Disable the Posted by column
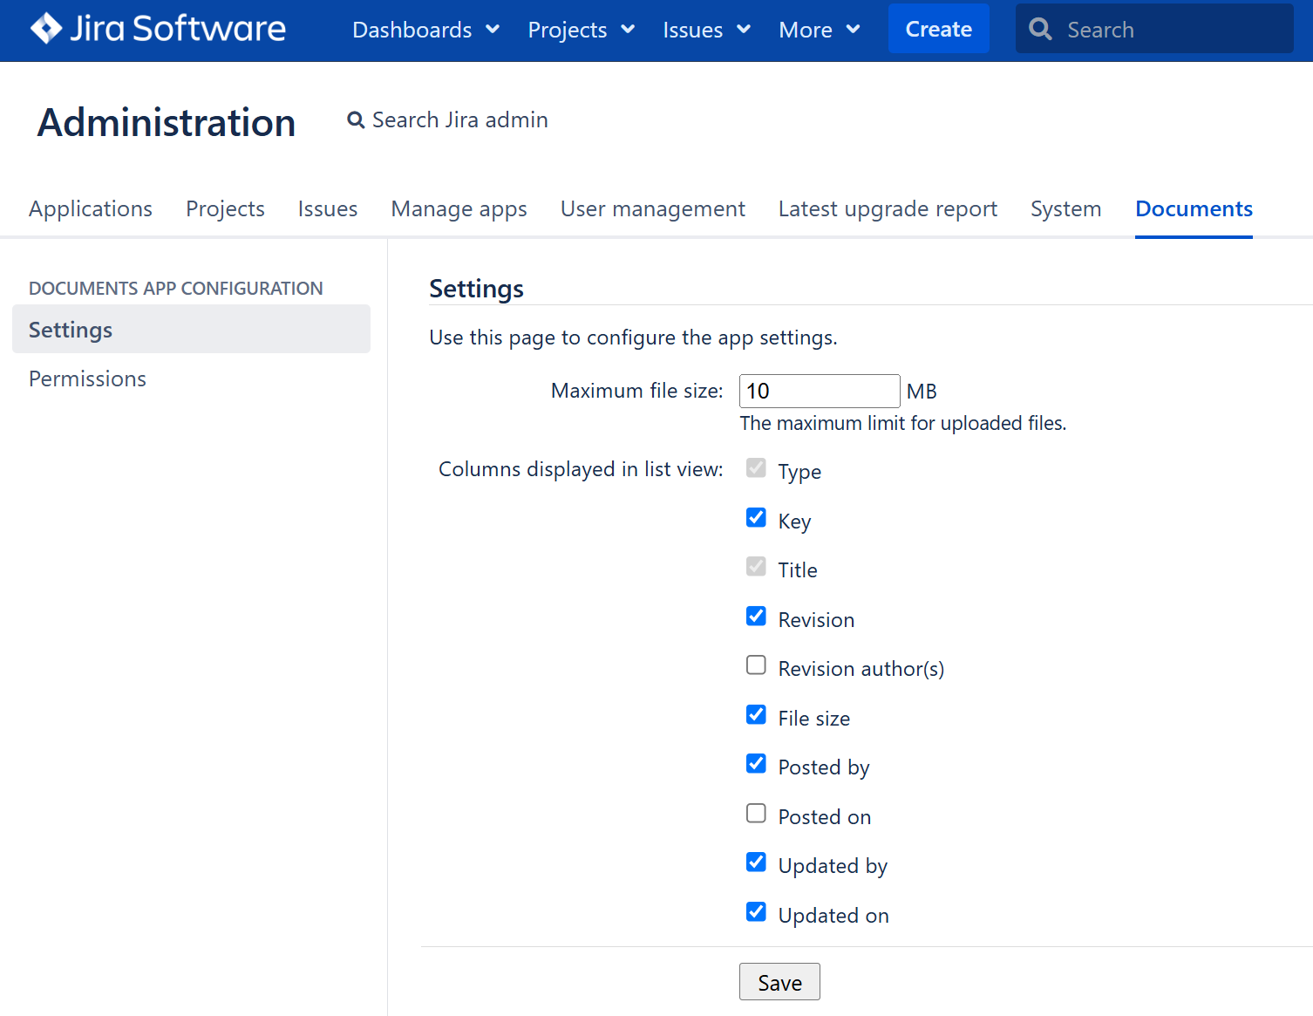This screenshot has height=1016, width=1313. 755,763
